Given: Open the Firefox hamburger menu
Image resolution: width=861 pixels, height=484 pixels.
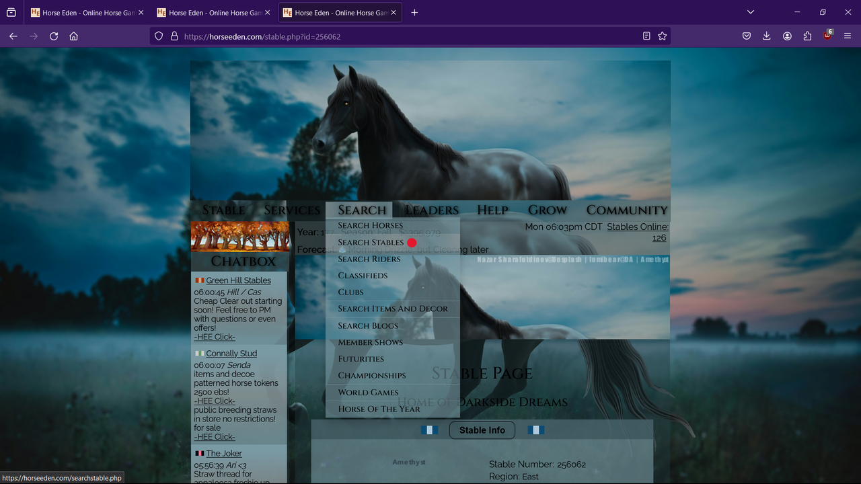Looking at the screenshot, I should (x=848, y=36).
